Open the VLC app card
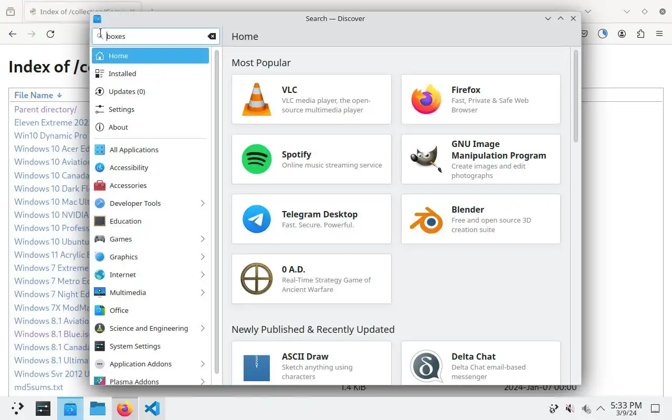The height and width of the screenshot is (420, 672). coord(311,99)
